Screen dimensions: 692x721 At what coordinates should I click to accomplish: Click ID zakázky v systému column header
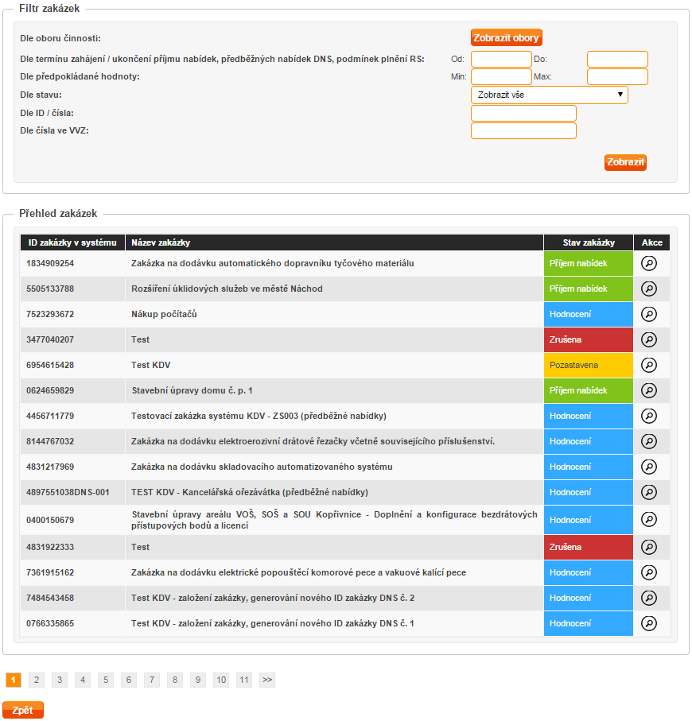point(72,242)
